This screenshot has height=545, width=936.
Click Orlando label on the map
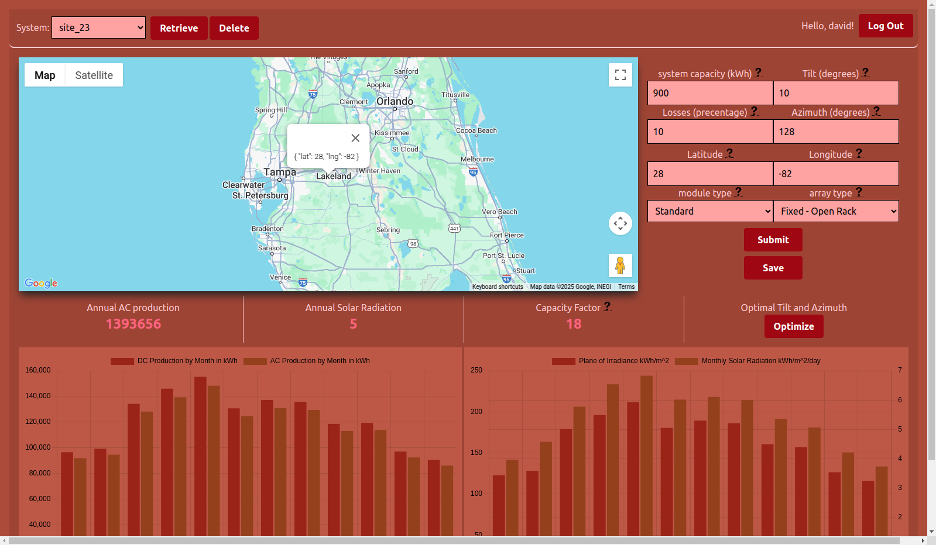[x=395, y=101]
